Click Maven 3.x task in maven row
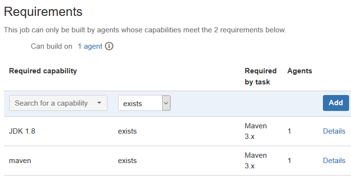351x178 pixels. coord(256,161)
